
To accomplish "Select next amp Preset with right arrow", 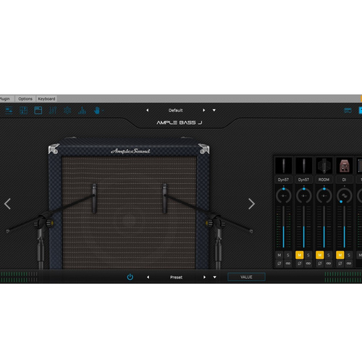I will click(x=204, y=277).
